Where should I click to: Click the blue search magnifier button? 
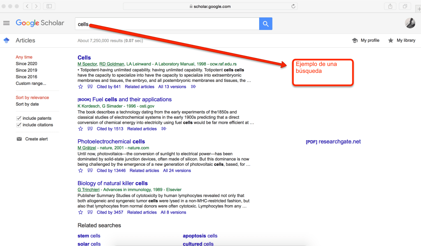point(265,24)
